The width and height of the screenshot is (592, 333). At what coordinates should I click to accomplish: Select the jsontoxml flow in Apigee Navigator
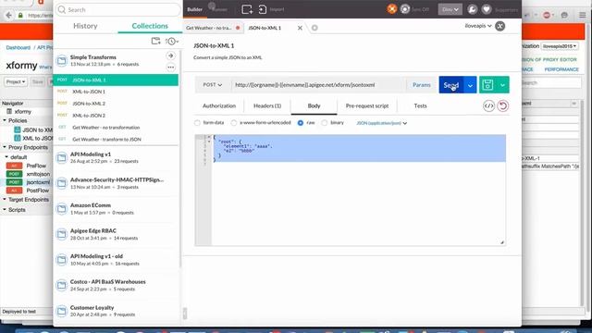coord(38,182)
